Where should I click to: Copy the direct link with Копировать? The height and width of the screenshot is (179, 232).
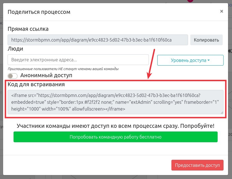point(206,40)
